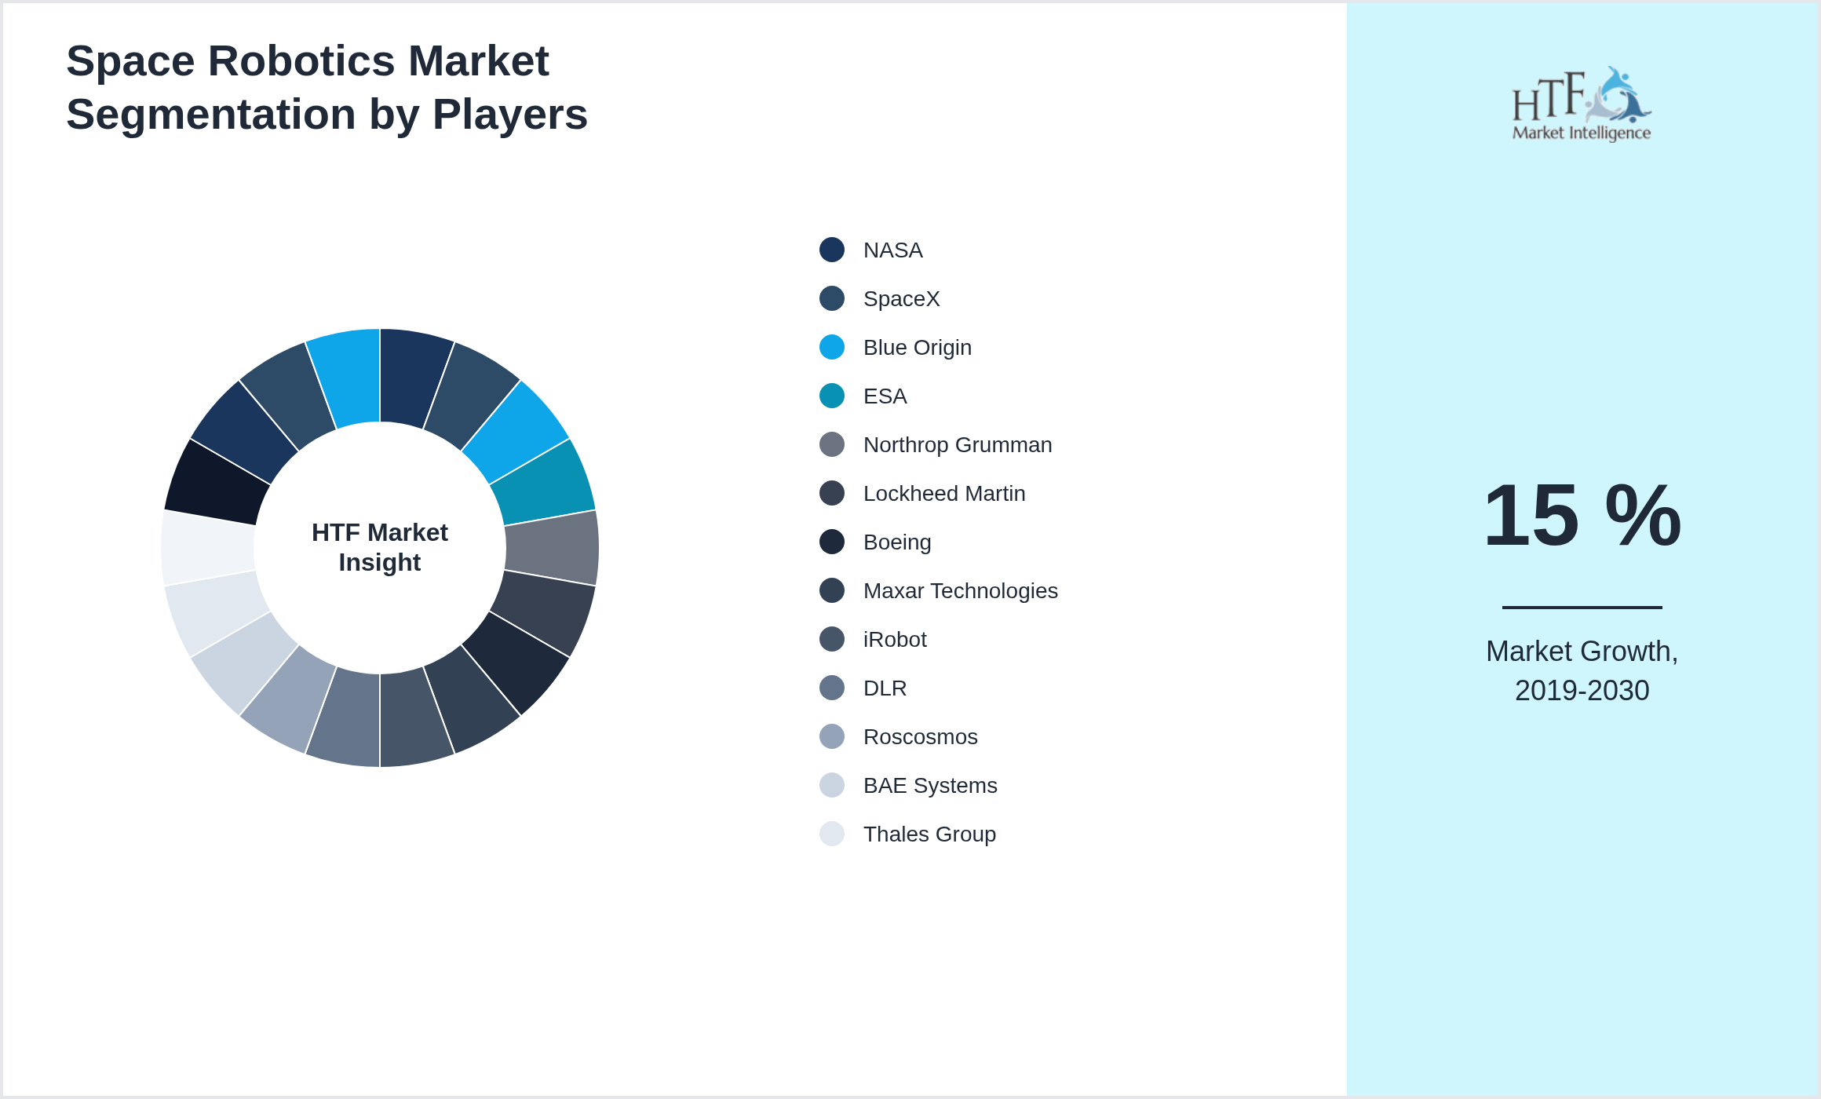
Task: Click the NASA legend color dot
Action: pos(832,250)
